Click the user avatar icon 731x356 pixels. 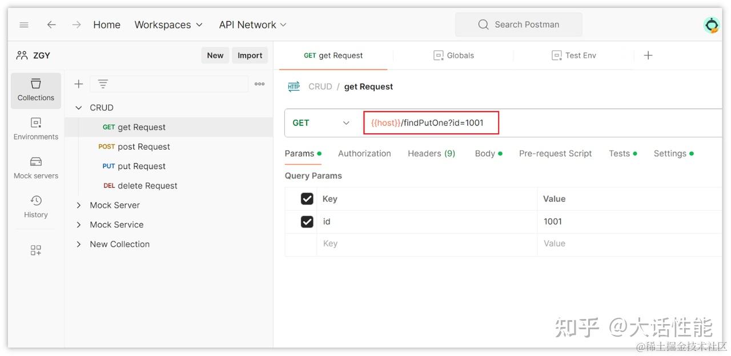coord(712,25)
